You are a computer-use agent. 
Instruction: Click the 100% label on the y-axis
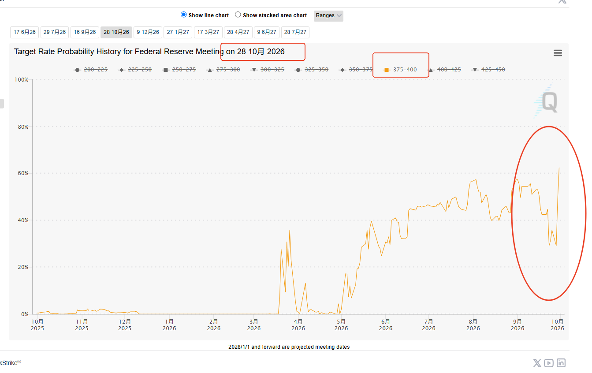[22, 80]
